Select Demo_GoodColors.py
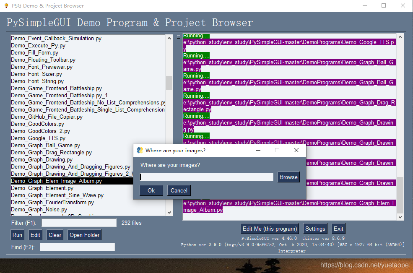Image resolution: width=413 pixels, height=273 pixels. pyautogui.click(x=88, y=124)
